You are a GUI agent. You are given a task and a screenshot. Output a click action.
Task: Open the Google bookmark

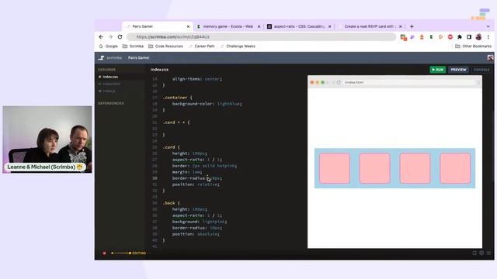[x=108, y=46]
